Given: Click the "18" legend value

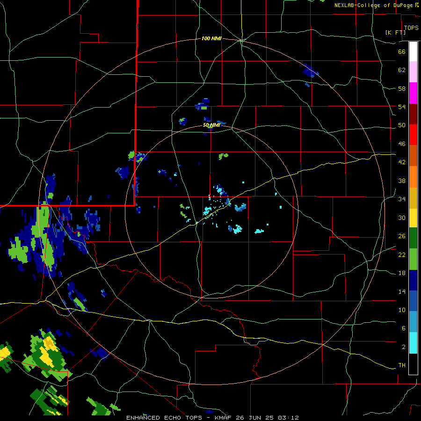Looking at the screenshot, I should (402, 273).
